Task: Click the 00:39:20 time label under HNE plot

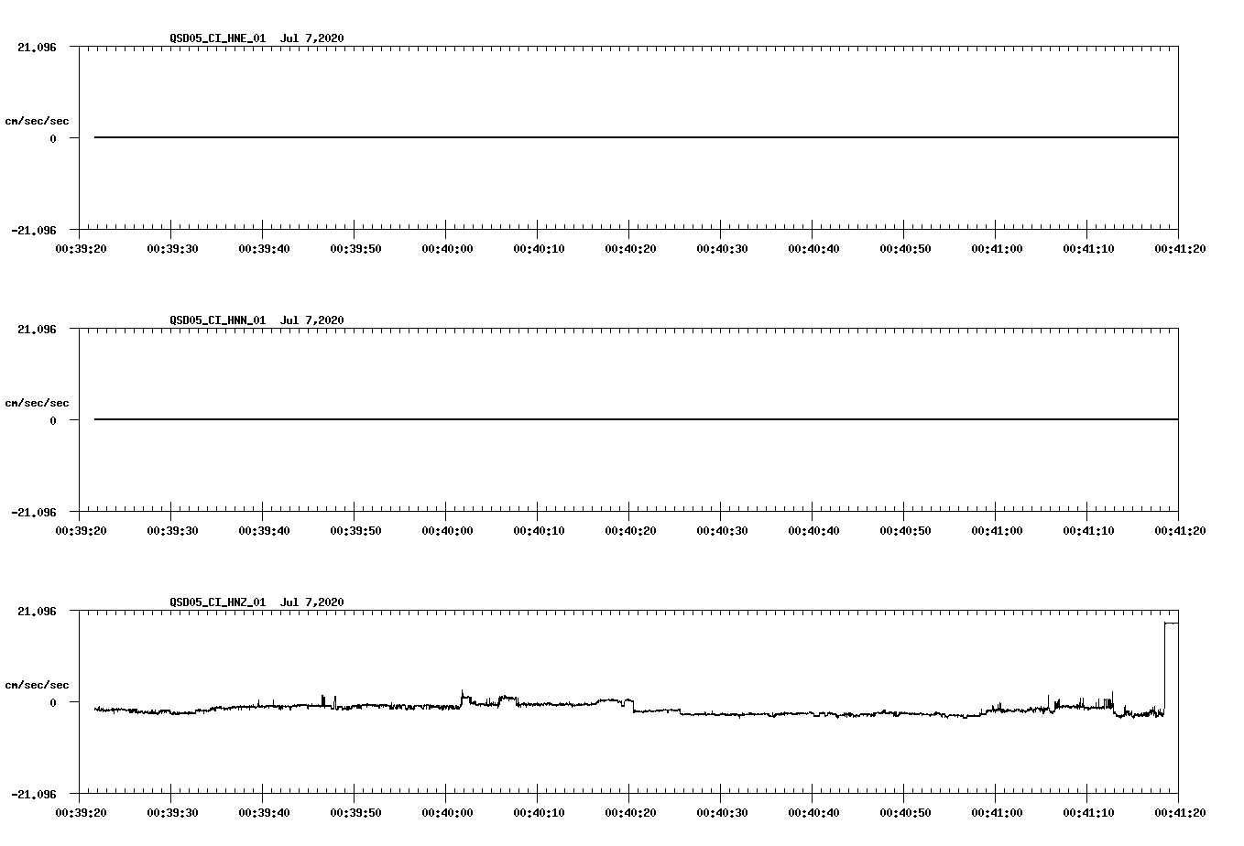Action: (81, 248)
